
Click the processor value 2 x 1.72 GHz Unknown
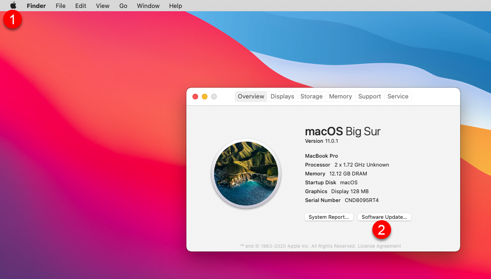coord(362,165)
